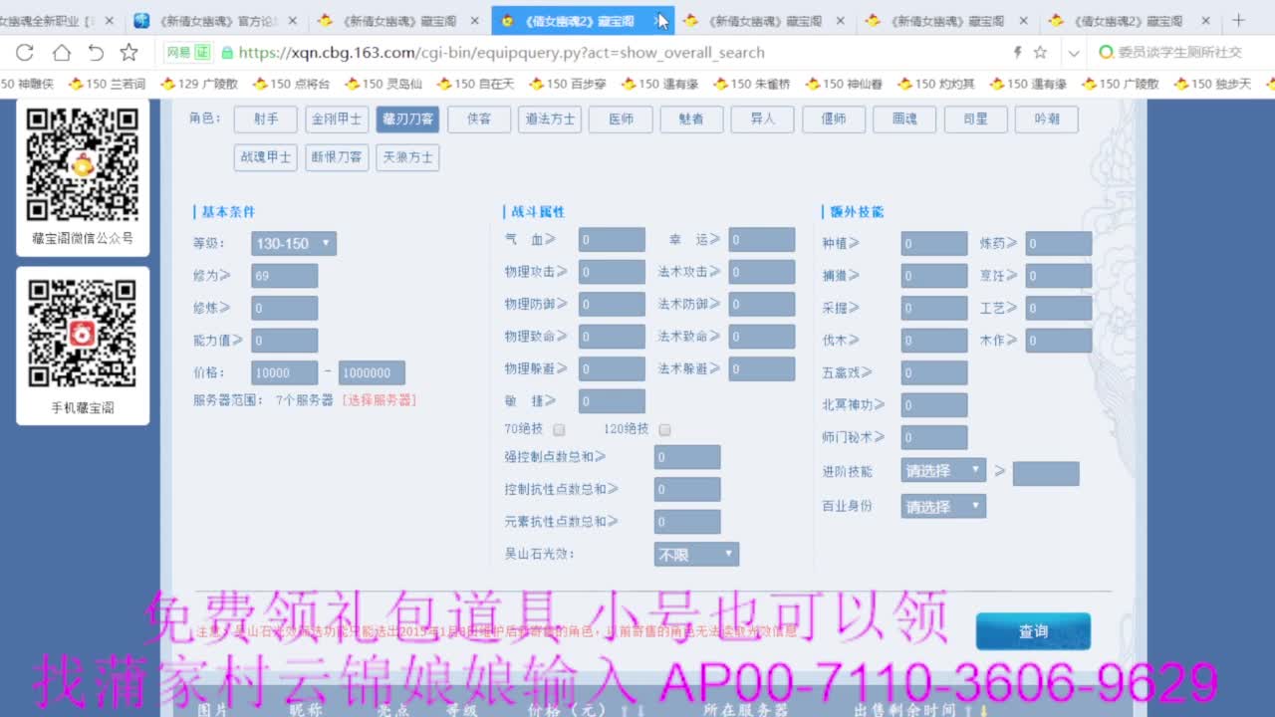Select the 断恨刀客 role
Viewport: 1275px width, 717px height.
[x=337, y=157]
